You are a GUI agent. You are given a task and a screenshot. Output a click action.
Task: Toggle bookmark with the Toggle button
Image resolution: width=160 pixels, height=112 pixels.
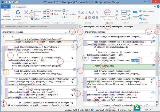(136, 14)
